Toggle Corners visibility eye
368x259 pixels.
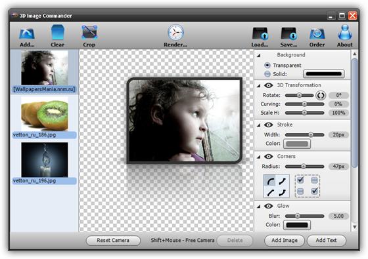269,157
